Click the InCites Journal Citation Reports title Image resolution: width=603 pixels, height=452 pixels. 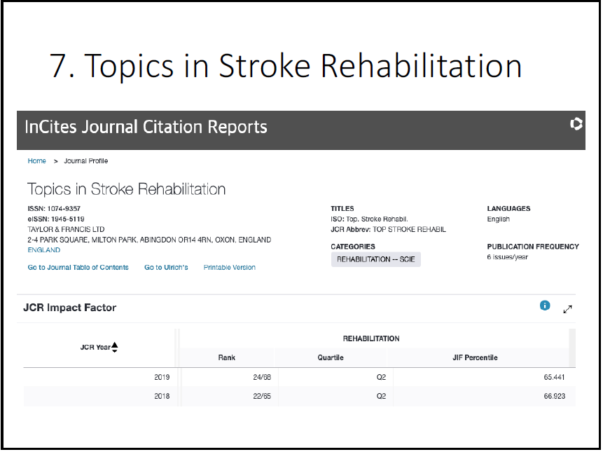pos(146,127)
